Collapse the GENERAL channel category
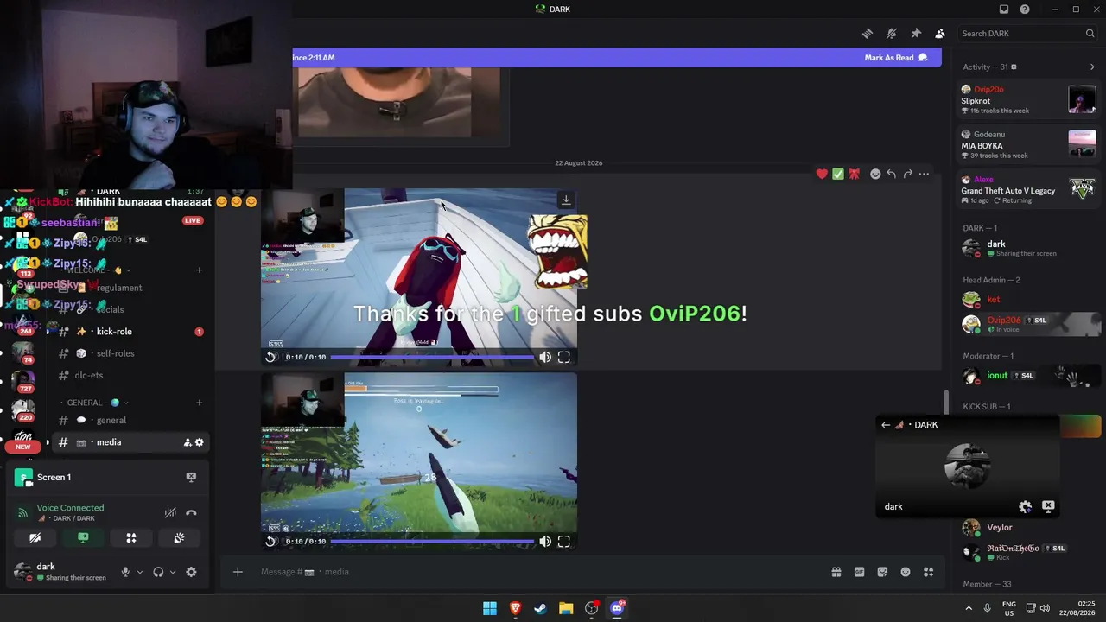 (x=98, y=403)
